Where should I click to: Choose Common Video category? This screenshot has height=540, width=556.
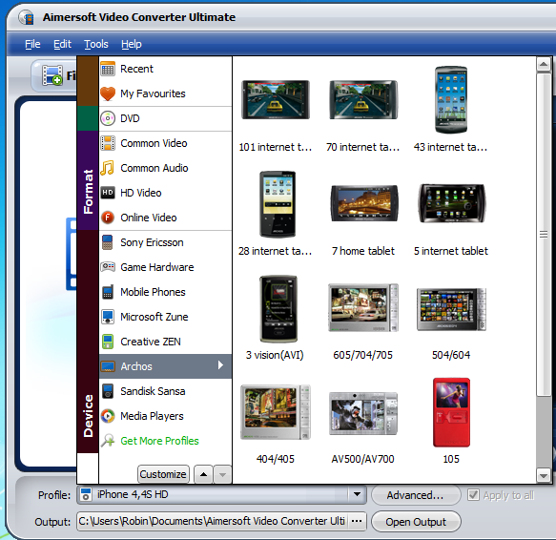(x=165, y=143)
